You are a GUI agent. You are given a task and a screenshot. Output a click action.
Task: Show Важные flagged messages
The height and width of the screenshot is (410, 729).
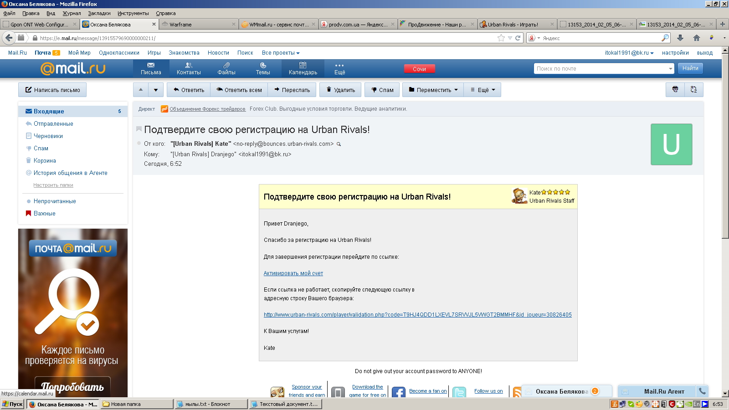pos(45,213)
